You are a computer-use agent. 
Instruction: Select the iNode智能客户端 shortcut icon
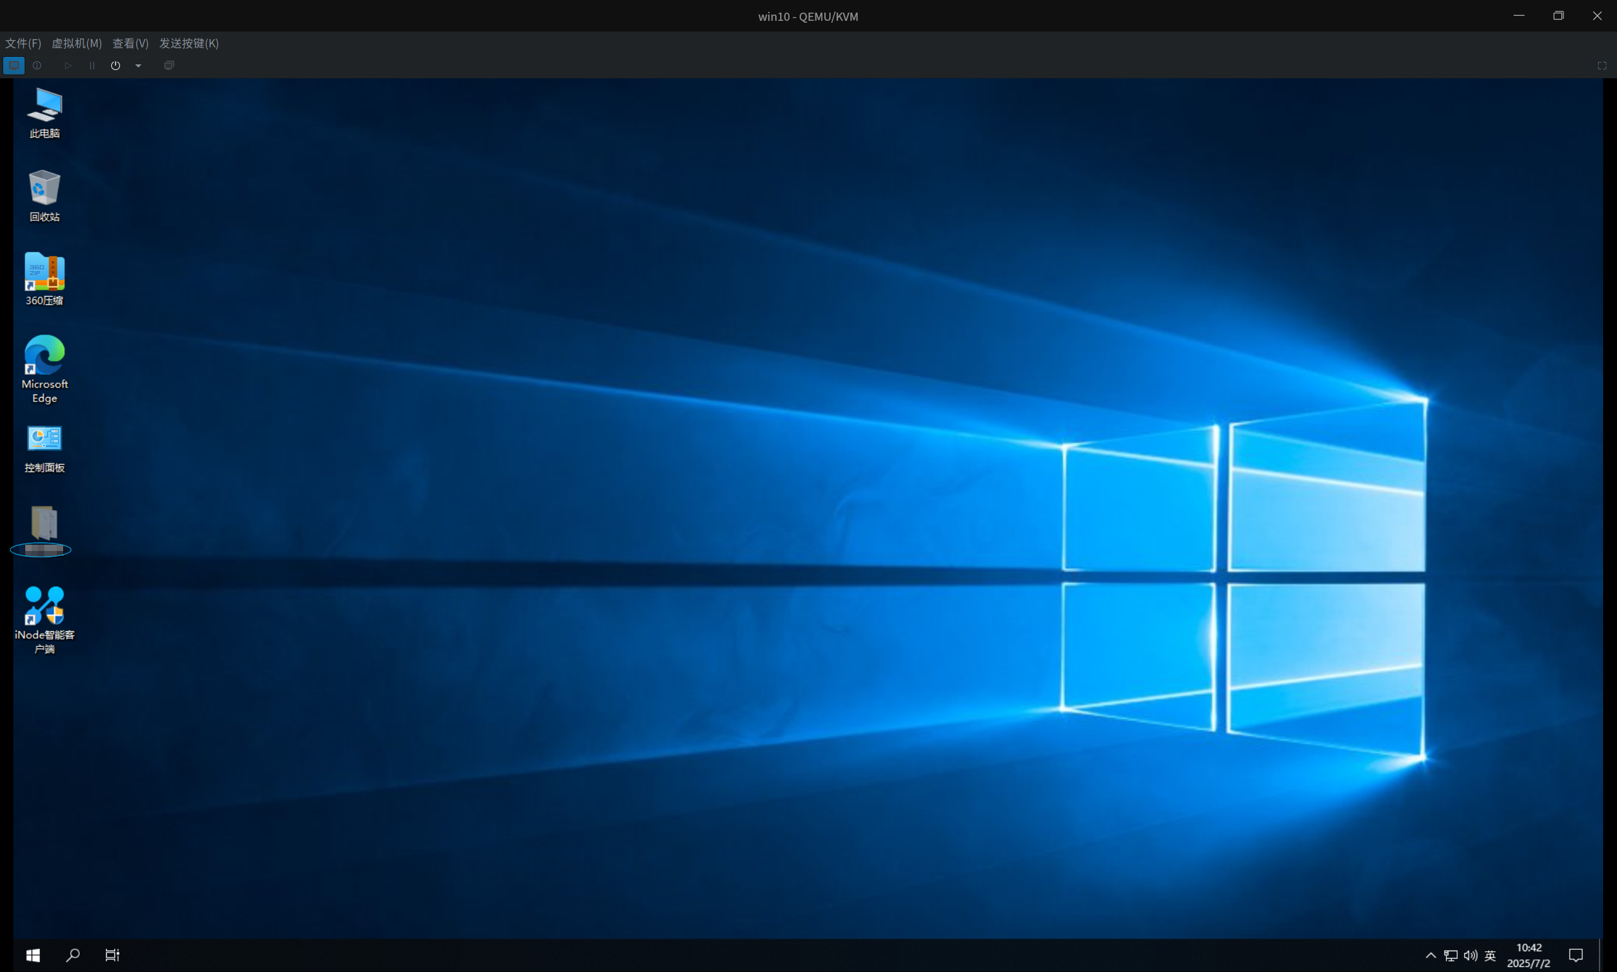45,620
